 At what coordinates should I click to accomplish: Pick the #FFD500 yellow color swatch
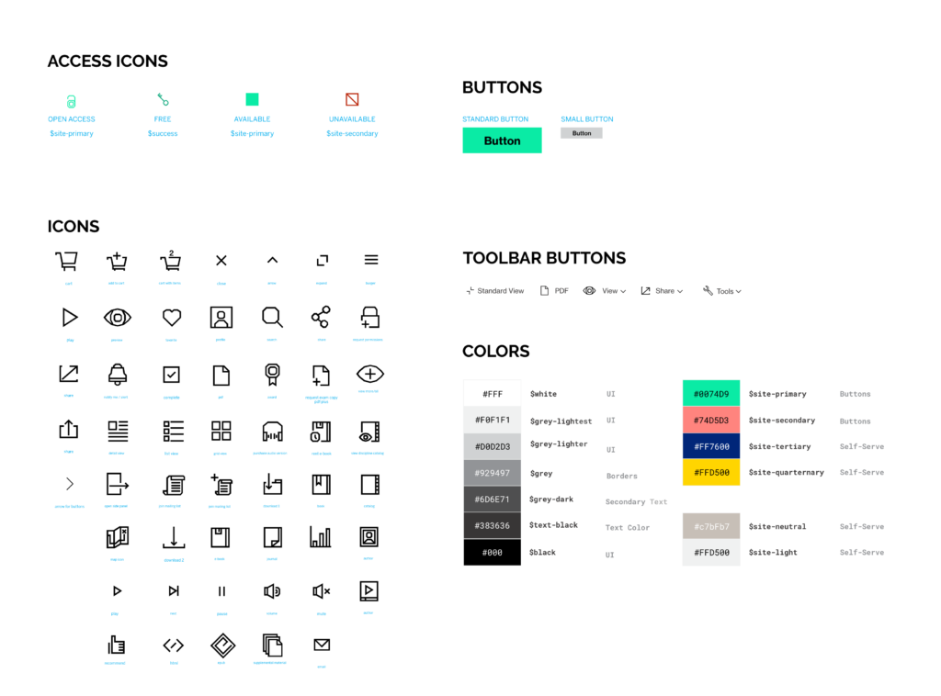coord(710,473)
